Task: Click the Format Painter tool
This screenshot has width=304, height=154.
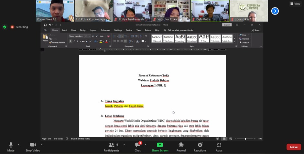Action: pyautogui.click(x=58, y=42)
